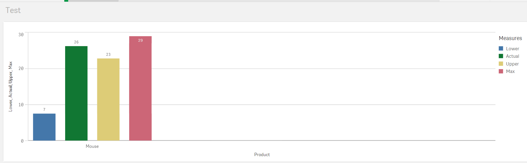The image size is (527, 163).
Task: Click the Measures legend title
Action: (x=510, y=38)
